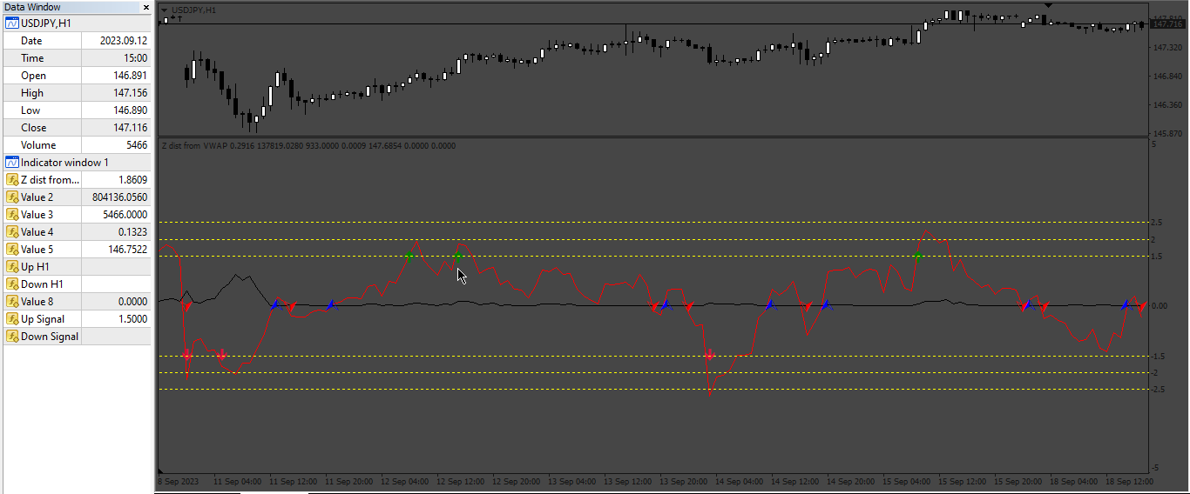Click the chart shift triangle marker at top

[1049, 5]
